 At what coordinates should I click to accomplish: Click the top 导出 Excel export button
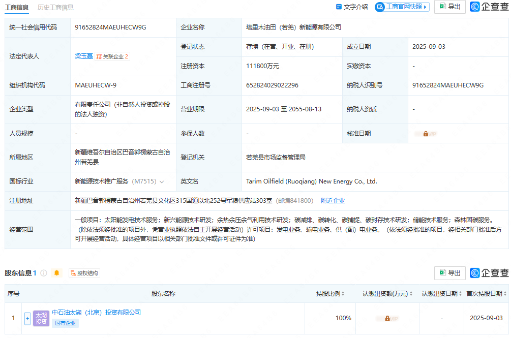click(x=449, y=7)
